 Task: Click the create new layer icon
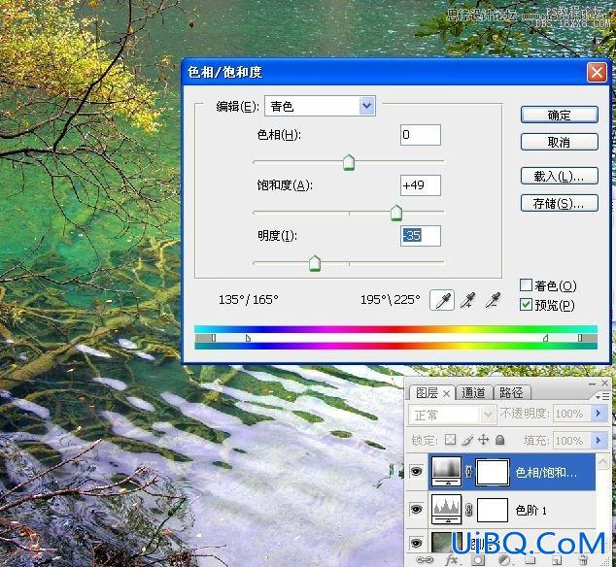point(557,560)
